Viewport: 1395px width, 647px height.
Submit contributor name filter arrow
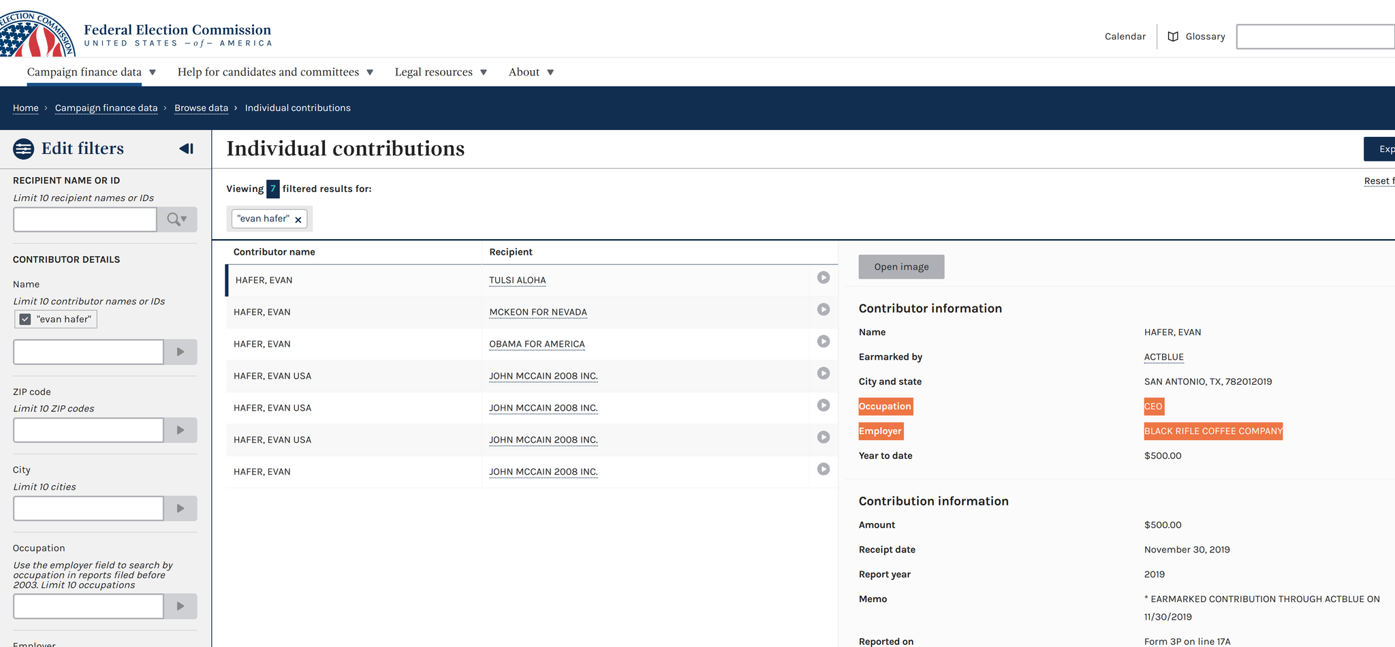(x=181, y=352)
